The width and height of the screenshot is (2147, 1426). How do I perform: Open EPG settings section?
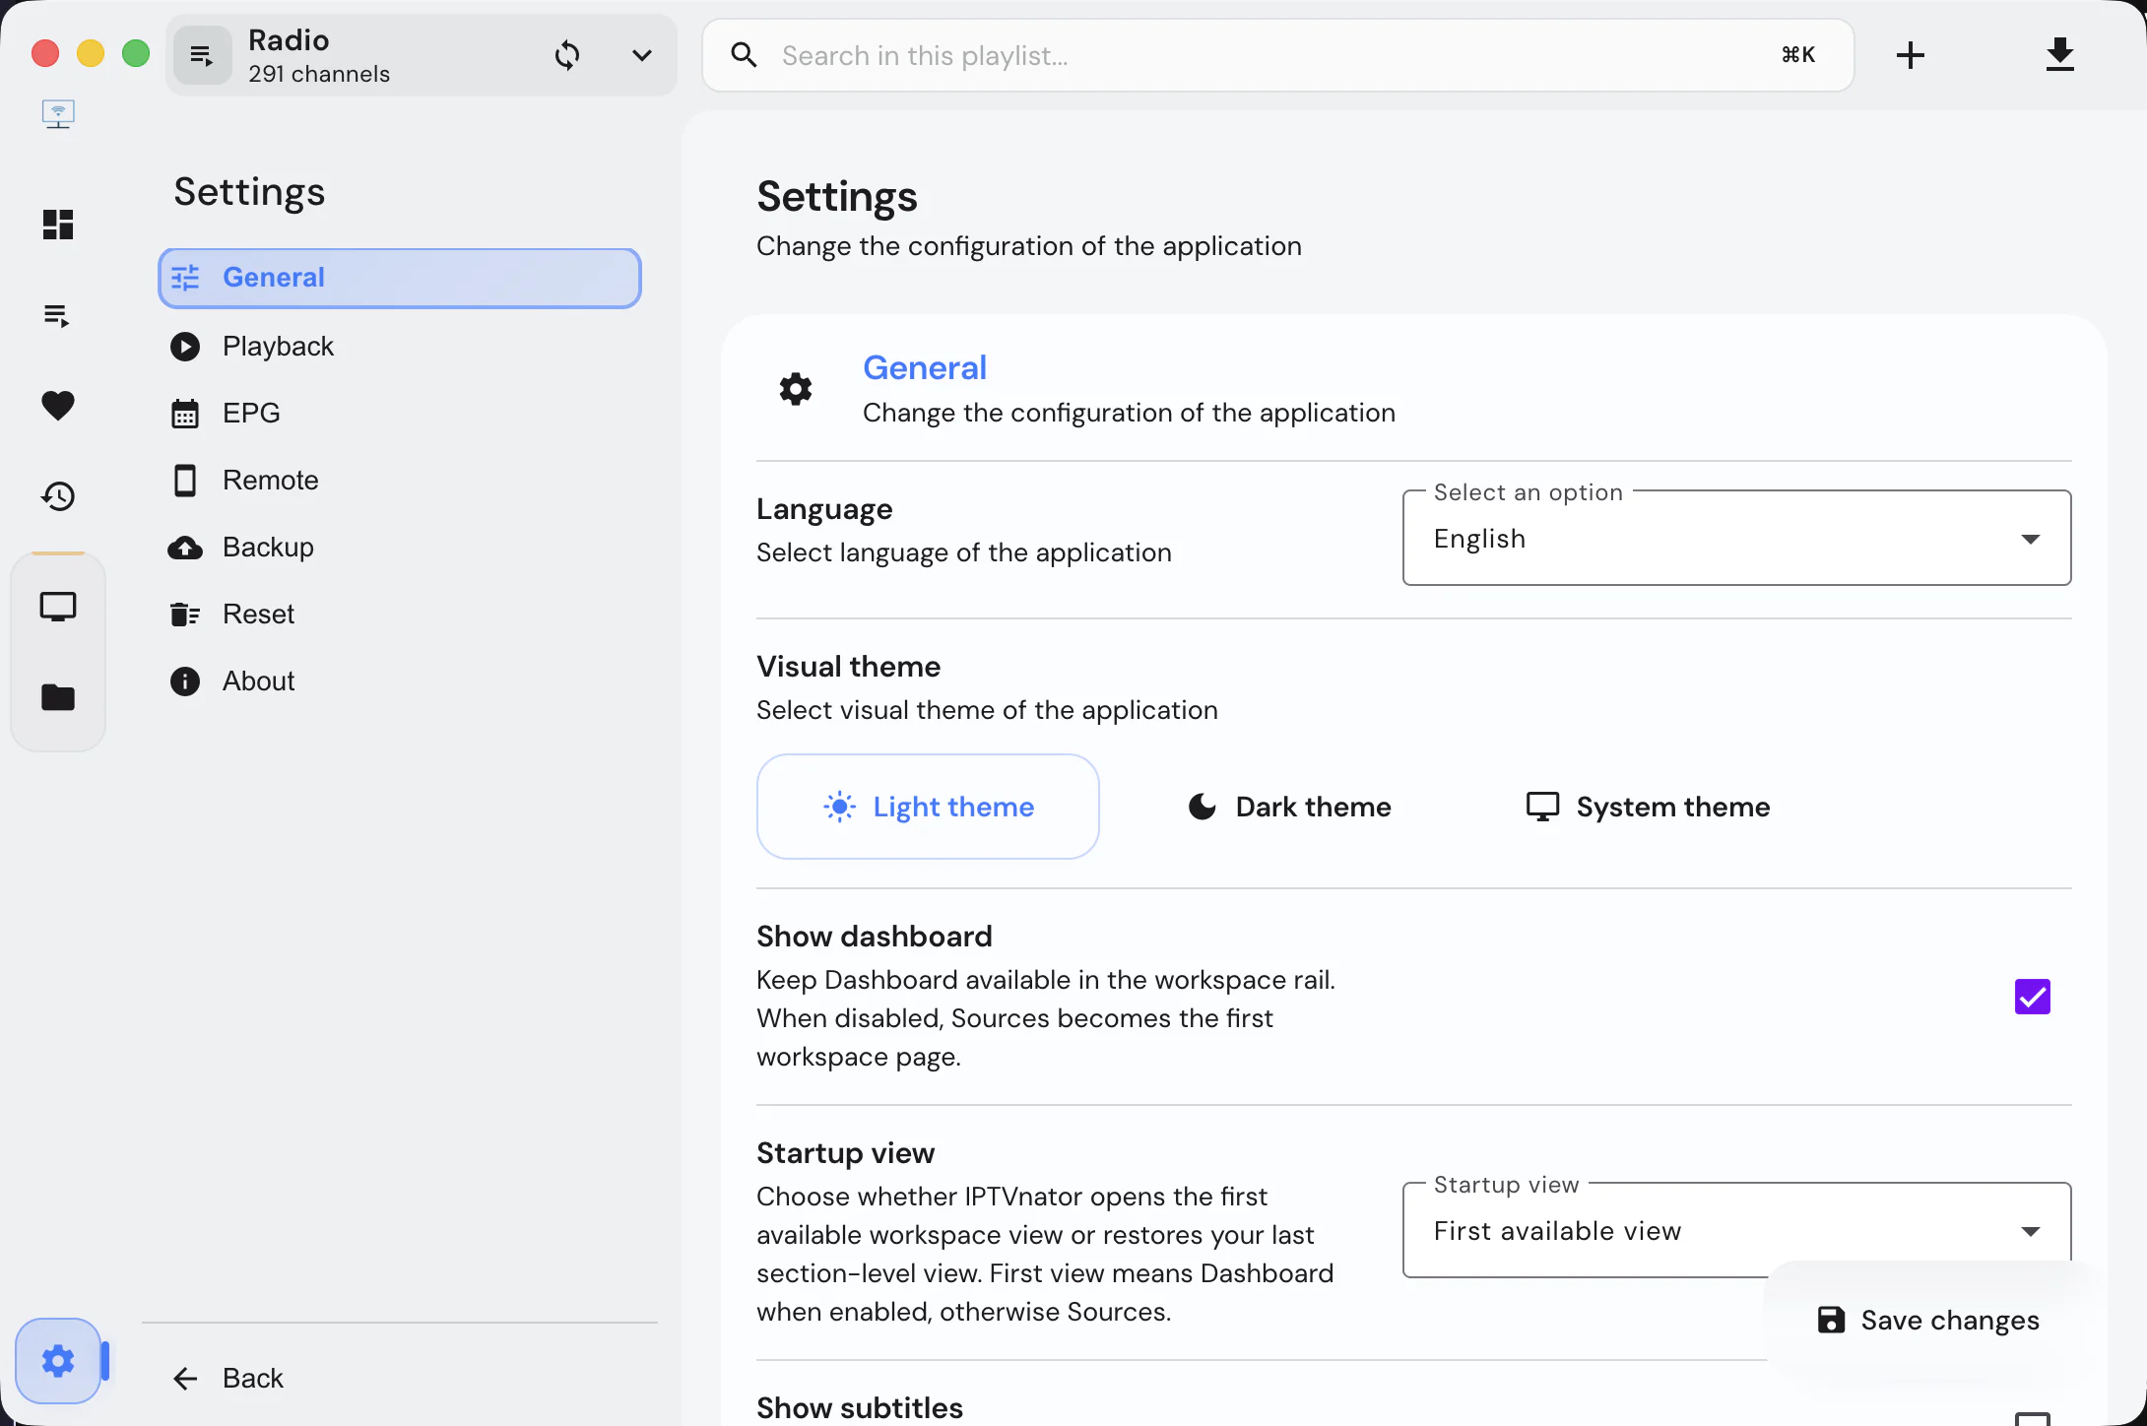tap(400, 414)
